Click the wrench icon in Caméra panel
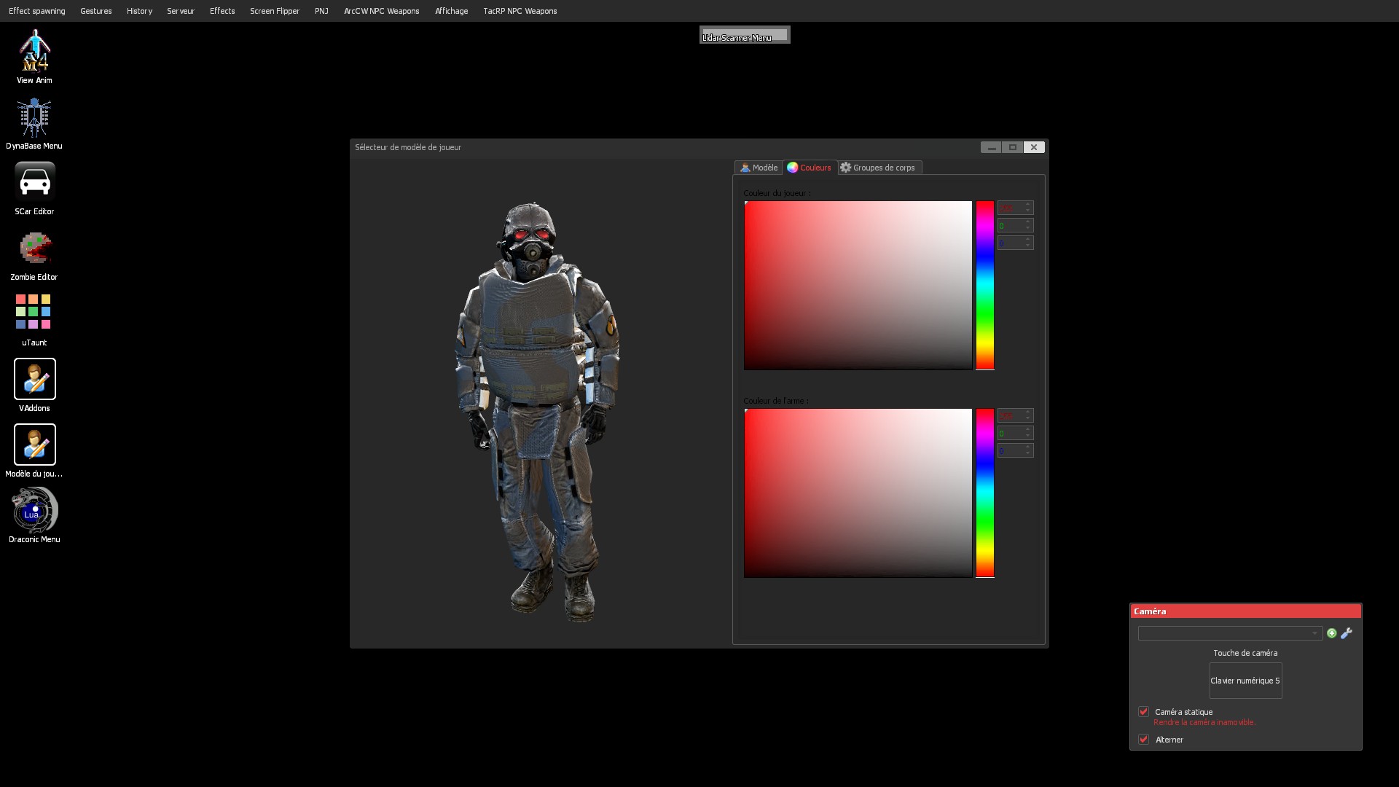 click(1347, 633)
